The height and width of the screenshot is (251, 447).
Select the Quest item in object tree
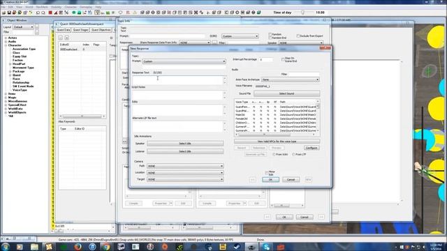pyautogui.click(x=17, y=75)
